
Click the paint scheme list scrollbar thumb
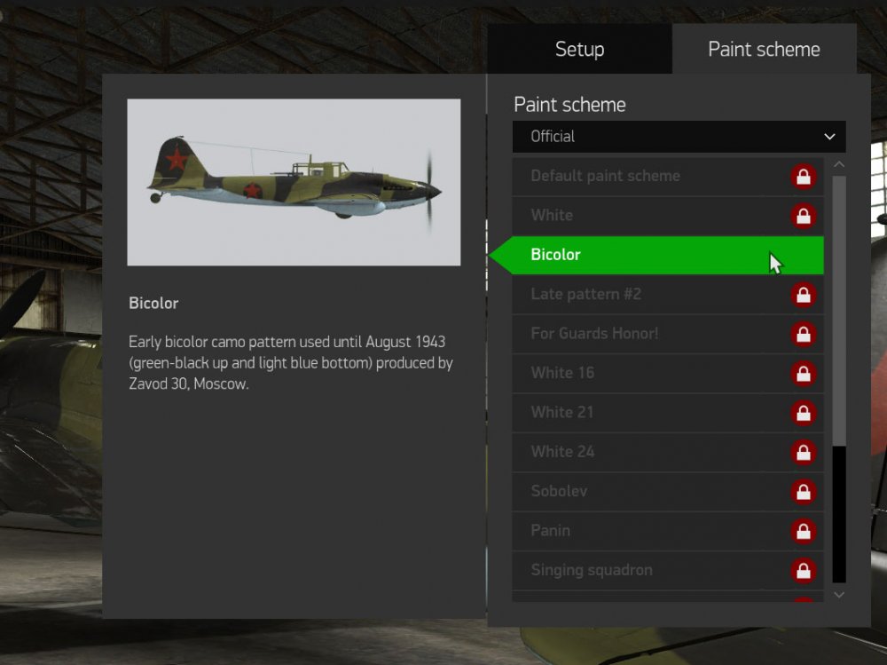(839, 311)
